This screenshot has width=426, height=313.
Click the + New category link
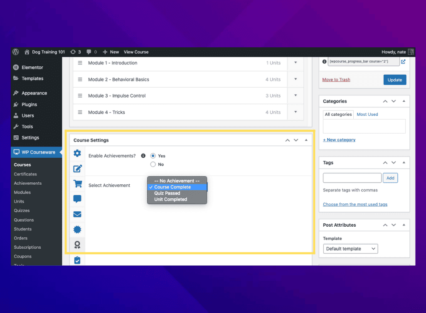(339, 140)
